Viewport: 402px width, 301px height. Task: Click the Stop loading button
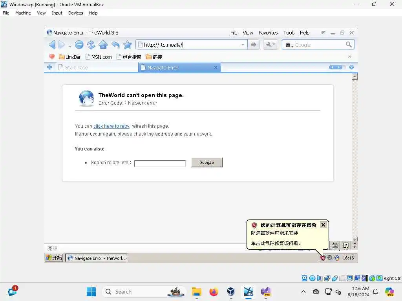point(79,45)
